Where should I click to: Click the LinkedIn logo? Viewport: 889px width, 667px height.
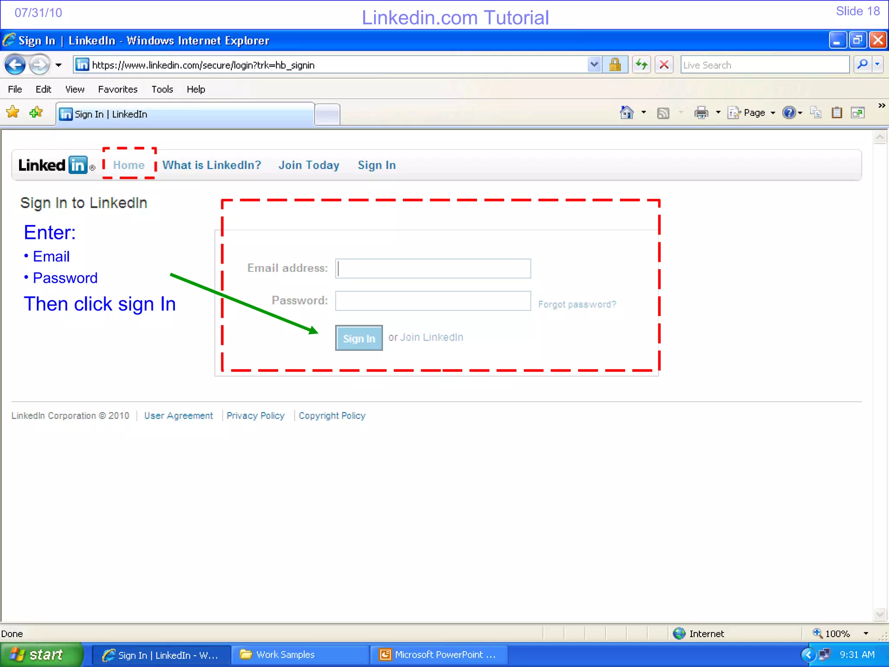click(56, 165)
